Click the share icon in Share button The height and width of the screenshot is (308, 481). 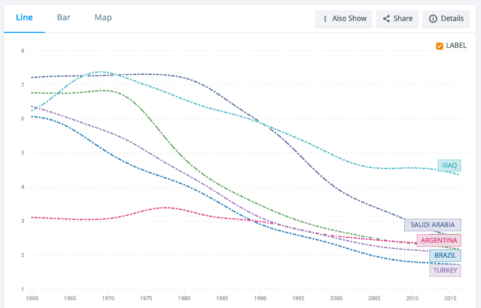click(386, 19)
